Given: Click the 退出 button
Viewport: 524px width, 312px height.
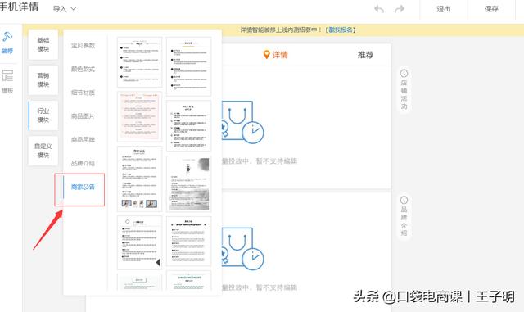Looking at the screenshot, I should point(444,9).
